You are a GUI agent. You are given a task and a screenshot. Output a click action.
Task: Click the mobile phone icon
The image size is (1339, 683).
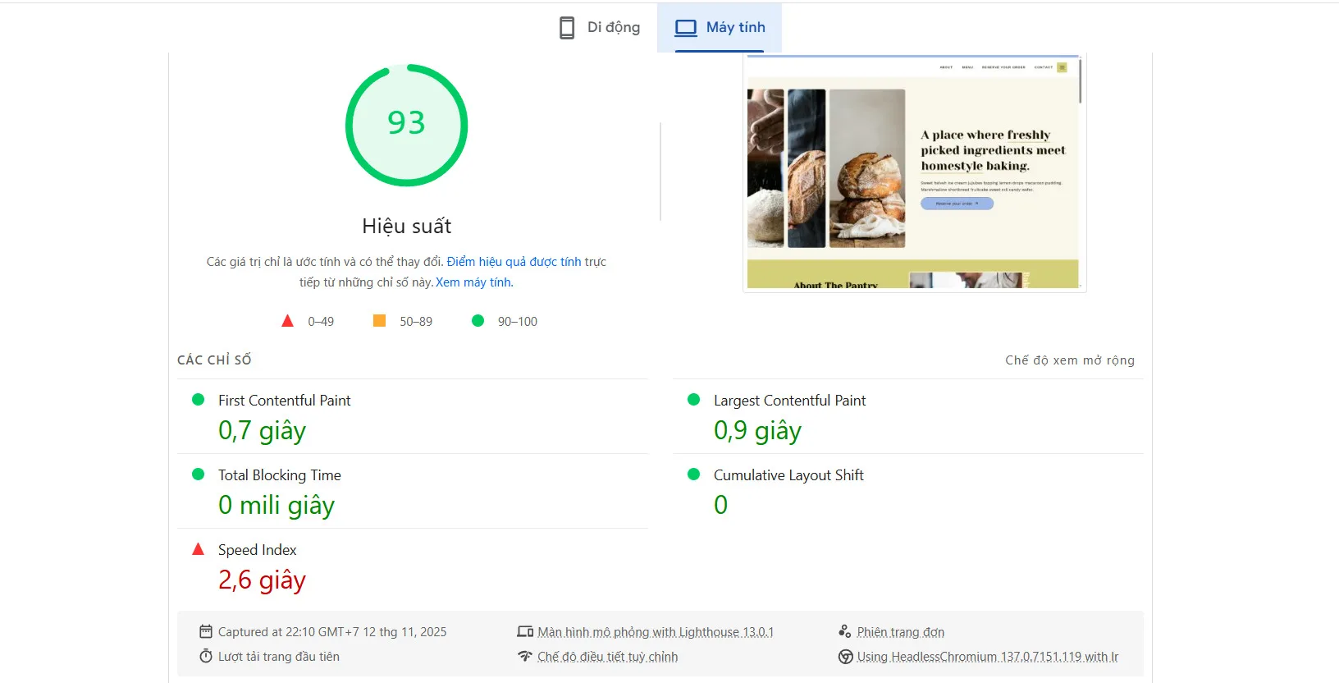point(567,28)
